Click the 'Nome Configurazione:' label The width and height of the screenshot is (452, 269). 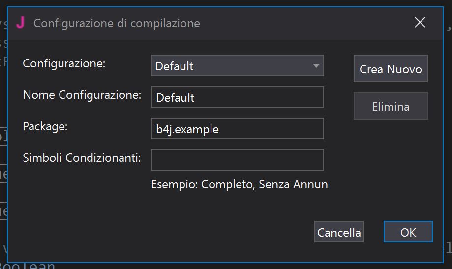pos(82,95)
